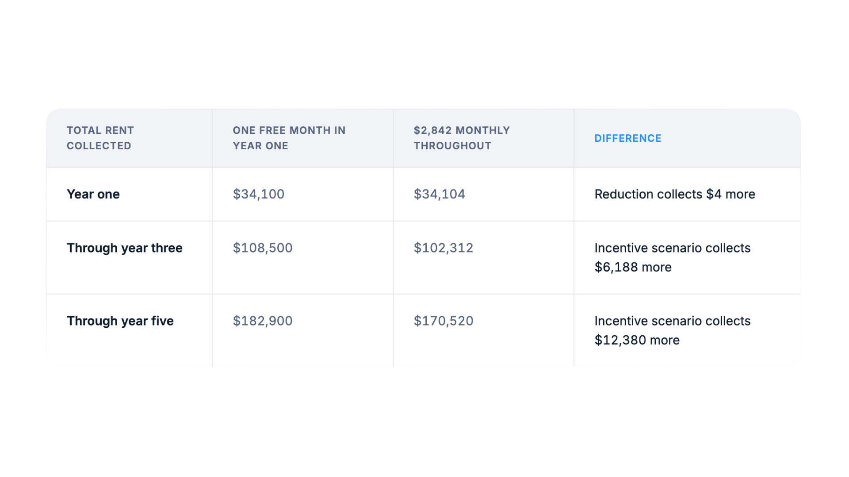Select the Through year three row label
Screen dimensions: 849x477
tap(125, 248)
